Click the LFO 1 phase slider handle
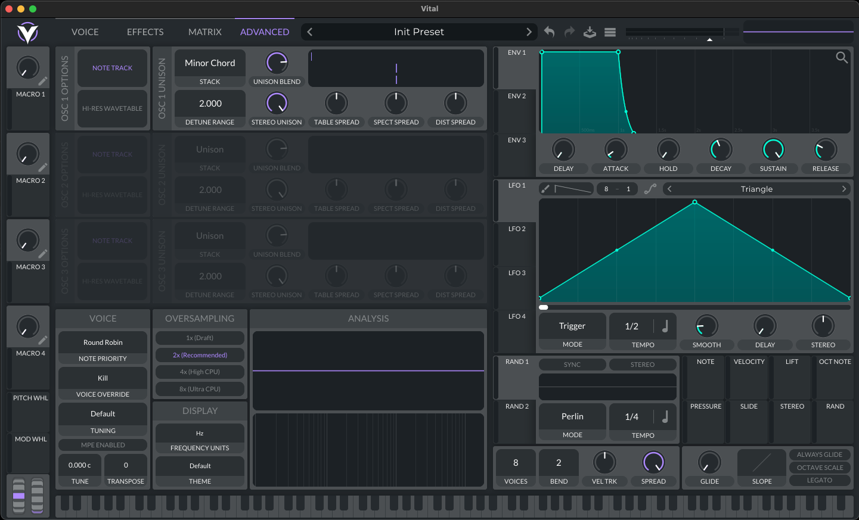Image resolution: width=859 pixels, height=520 pixels. [x=544, y=307]
